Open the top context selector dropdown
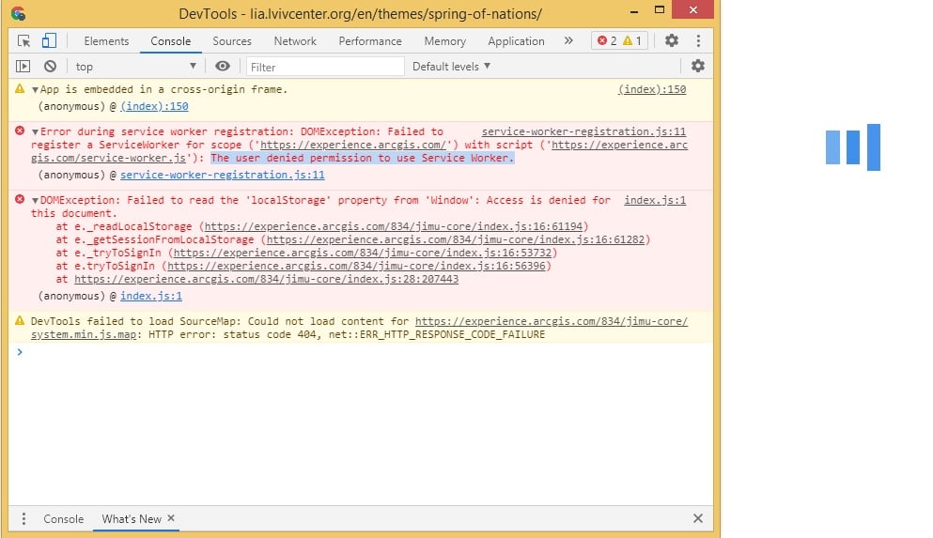 [x=135, y=66]
